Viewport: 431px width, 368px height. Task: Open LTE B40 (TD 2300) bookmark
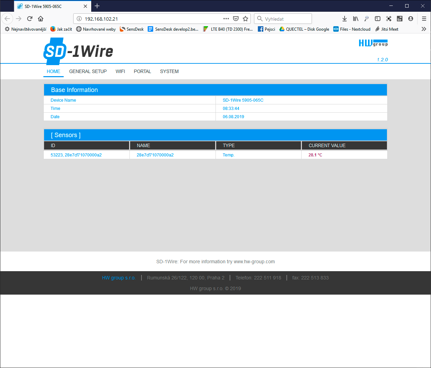(228, 29)
